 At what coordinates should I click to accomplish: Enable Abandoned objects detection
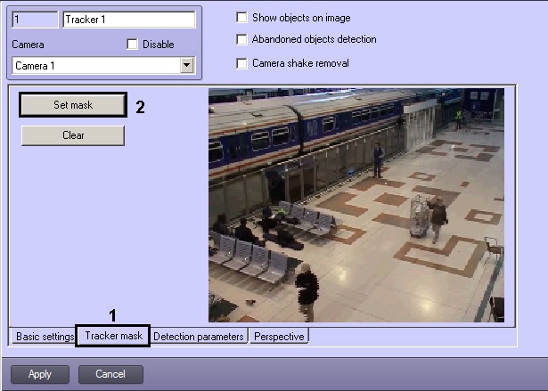pyautogui.click(x=241, y=39)
